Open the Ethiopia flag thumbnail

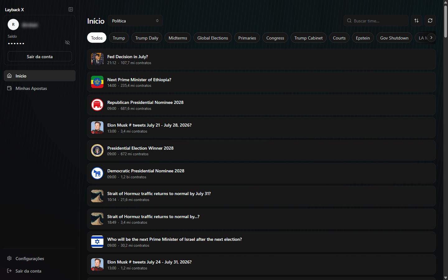coord(97,82)
